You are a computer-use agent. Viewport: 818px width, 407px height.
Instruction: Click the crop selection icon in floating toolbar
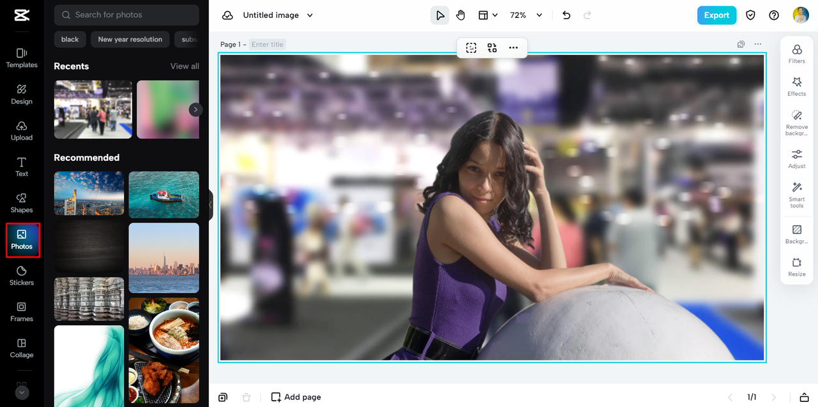pyautogui.click(x=471, y=48)
